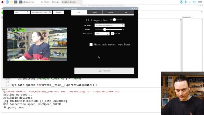204x115 pixels.
Task: Toggle the AI Enabled switch
Action: pyautogui.click(x=113, y=20)
